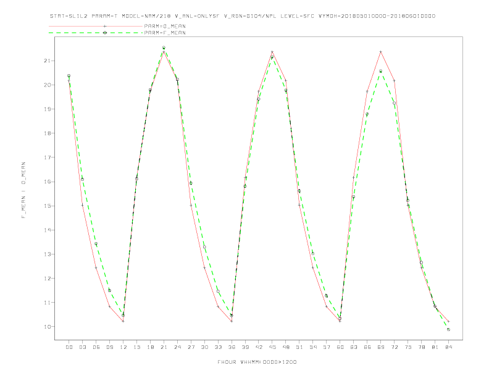This screenshot has width=489, height=378.
Task: Click y-axis tick label 16
Action: pos(48,182)
